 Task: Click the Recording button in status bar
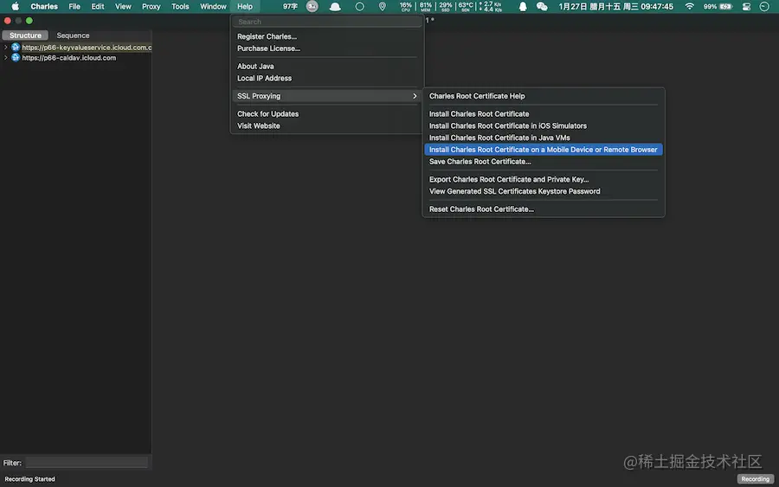click(755, 479)
